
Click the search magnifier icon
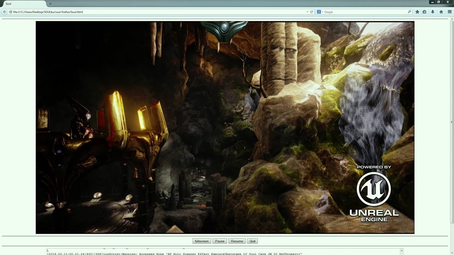409,12
